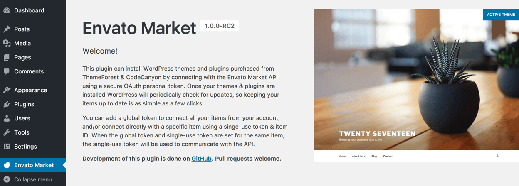This screenshot has width=519, height=186.
Task: Click the Appearance paintbrush icon
Action: pyautogui.click(x=7, y=90)
